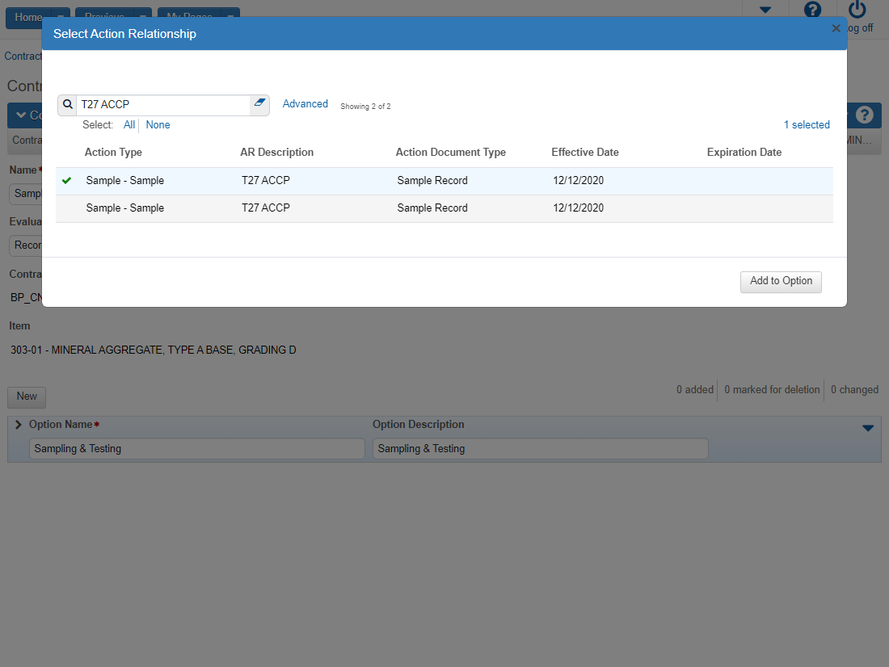
Task: Close the Select Action Relationship dialog
Action: 836,28
